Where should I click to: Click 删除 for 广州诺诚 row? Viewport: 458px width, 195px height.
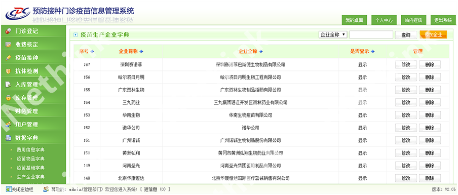430,140
